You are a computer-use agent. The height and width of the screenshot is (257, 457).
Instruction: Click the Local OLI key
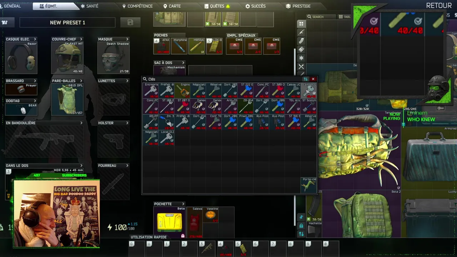[x=167, y=137]
